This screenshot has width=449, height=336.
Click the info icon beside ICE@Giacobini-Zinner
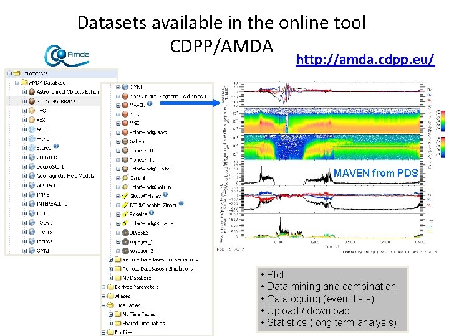181,203
